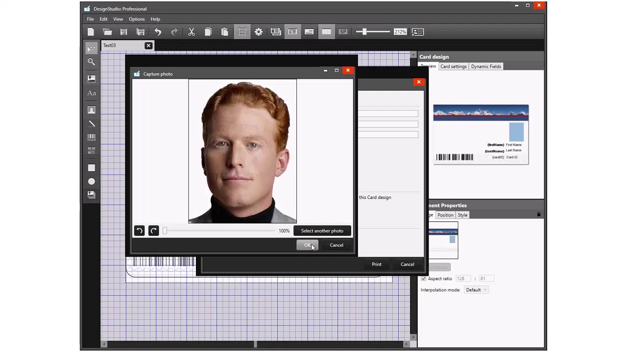Open an existing file from toolbar
This screenshot has height=352, width=627.
[107, 32]
